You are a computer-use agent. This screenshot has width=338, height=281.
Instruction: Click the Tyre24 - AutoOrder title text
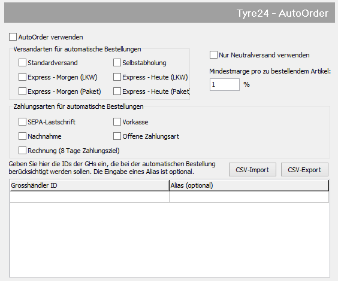point(282,13)
